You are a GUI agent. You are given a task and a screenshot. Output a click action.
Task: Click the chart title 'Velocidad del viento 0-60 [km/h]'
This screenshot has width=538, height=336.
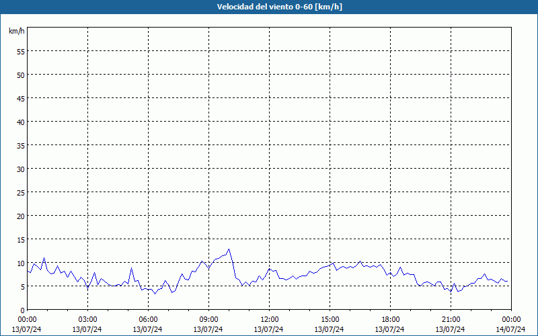pos(279,7)
